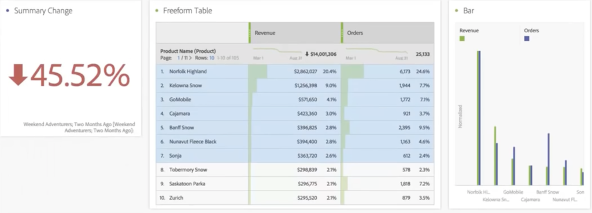Click the Revenue total down arrow icon
Image resolution: width=592 pixels, height=213 pixels.
(308, 54)
